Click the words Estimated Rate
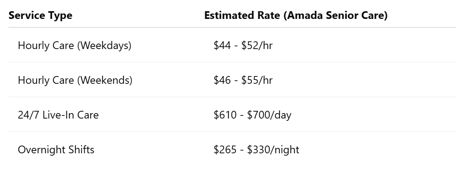 click(x=242, y=15)
